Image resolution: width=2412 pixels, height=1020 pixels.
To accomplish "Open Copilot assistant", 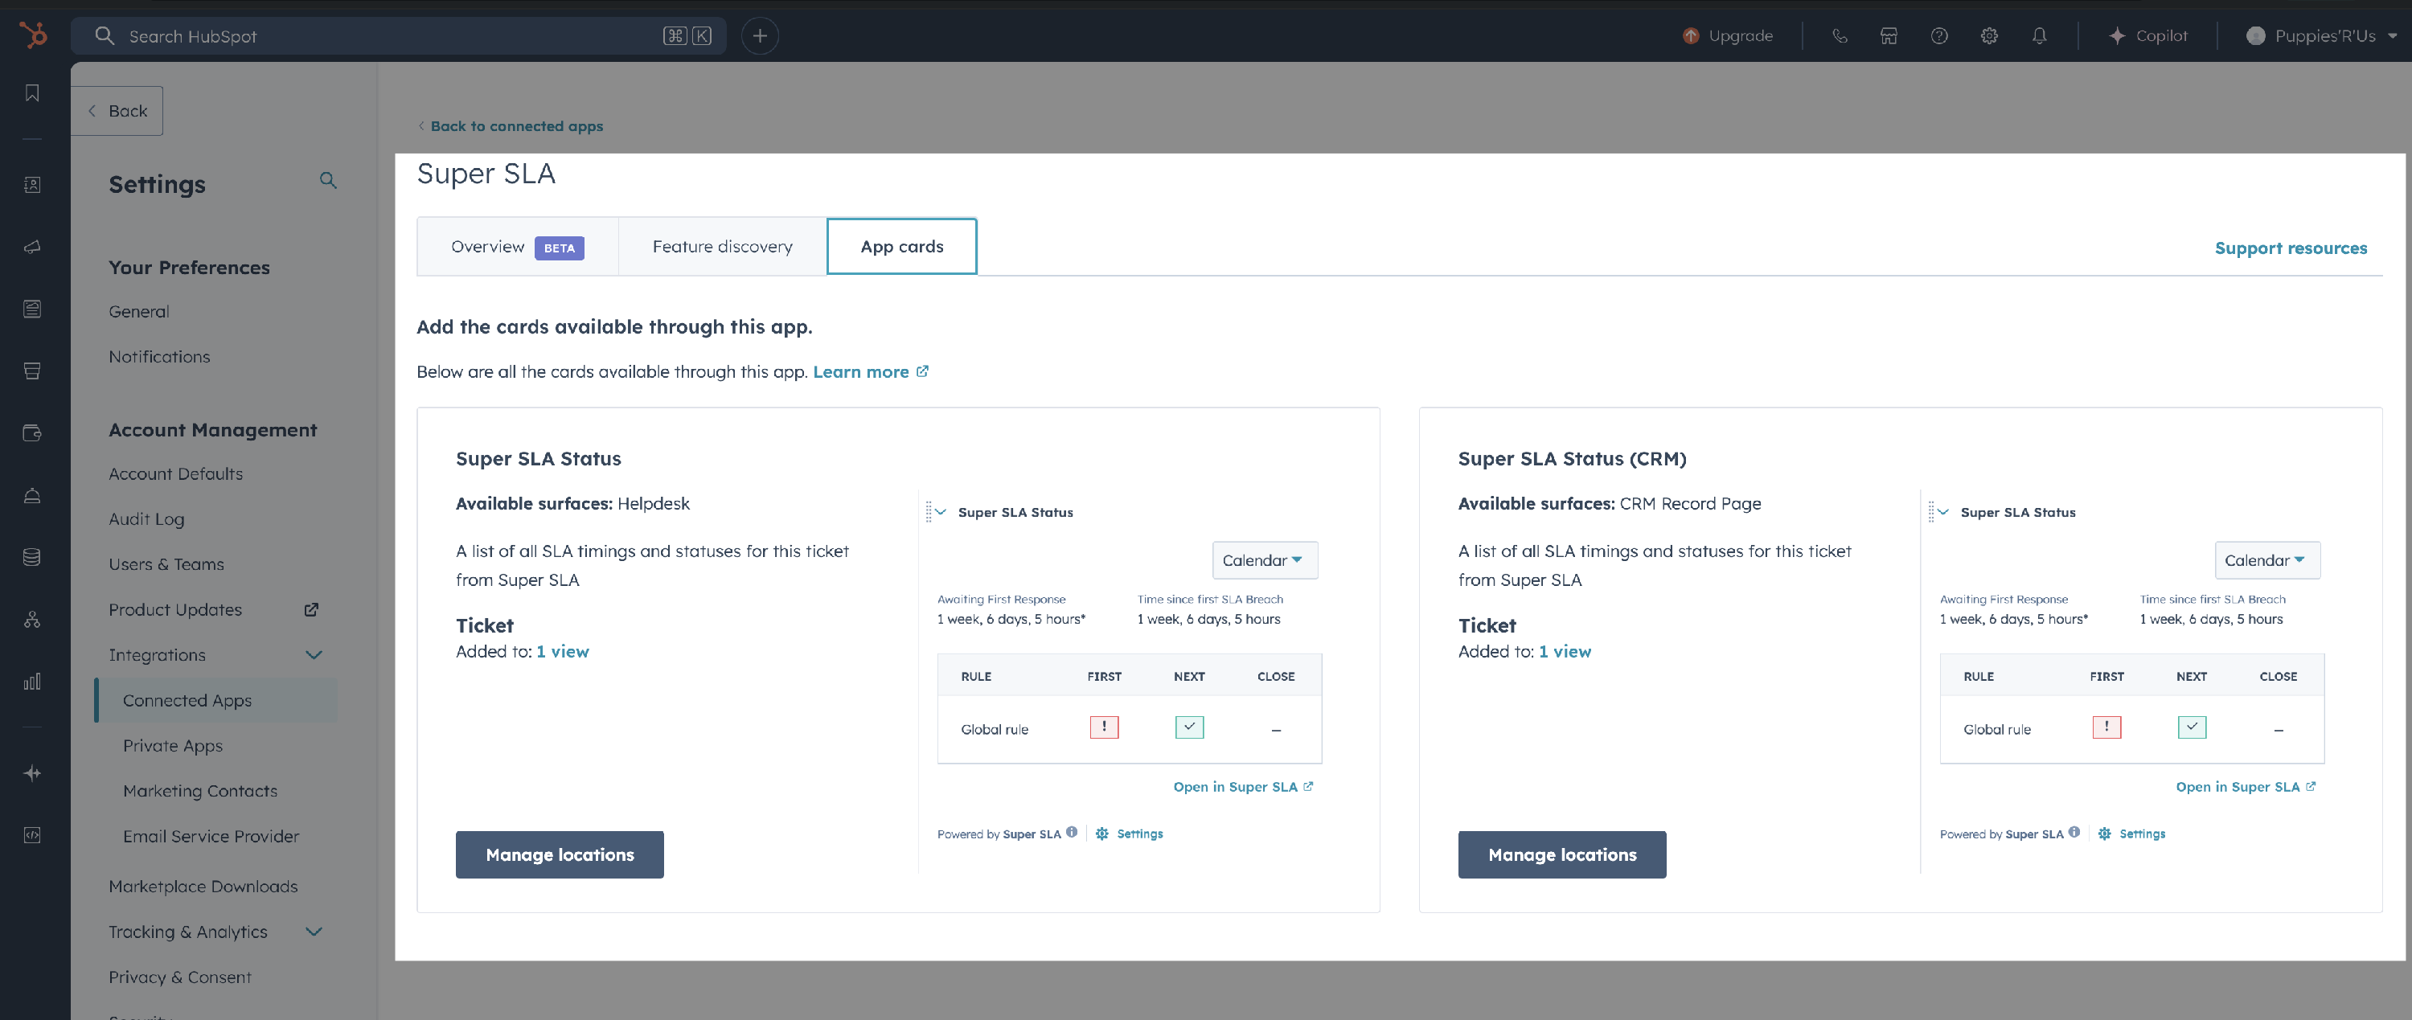I will click(x=2148, y=35).
